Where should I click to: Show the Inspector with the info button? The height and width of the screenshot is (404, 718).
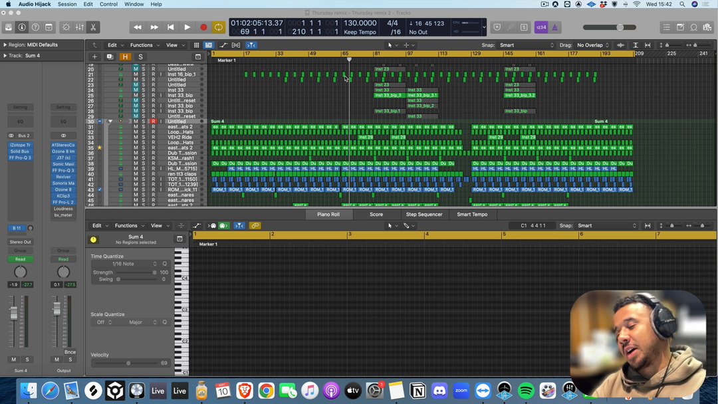[x=22, y=27]
